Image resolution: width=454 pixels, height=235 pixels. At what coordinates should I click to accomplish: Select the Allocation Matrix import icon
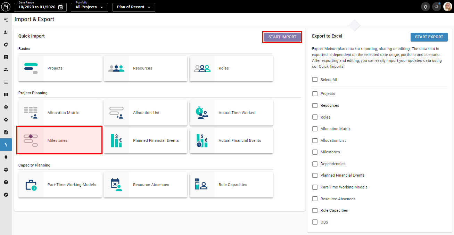[x=31, y=113]
